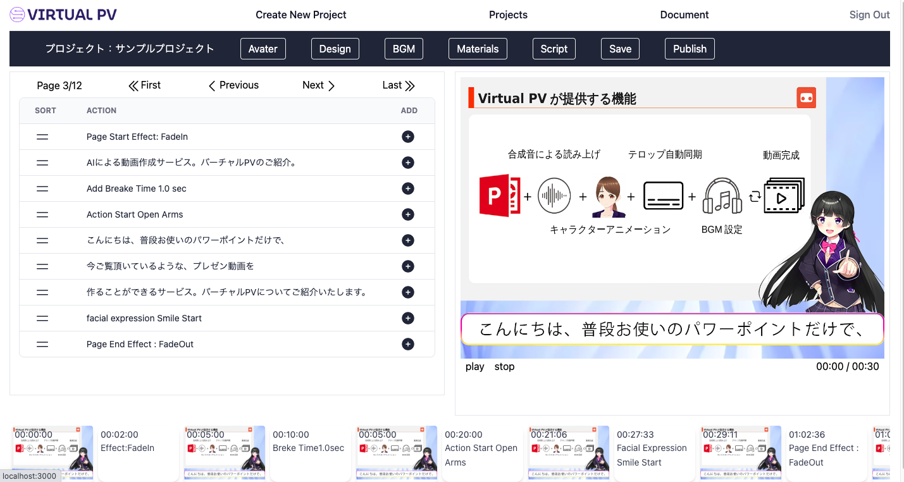Grab sort handle of Page Start Effect row
904x482 pixels.
click(42, 137)
